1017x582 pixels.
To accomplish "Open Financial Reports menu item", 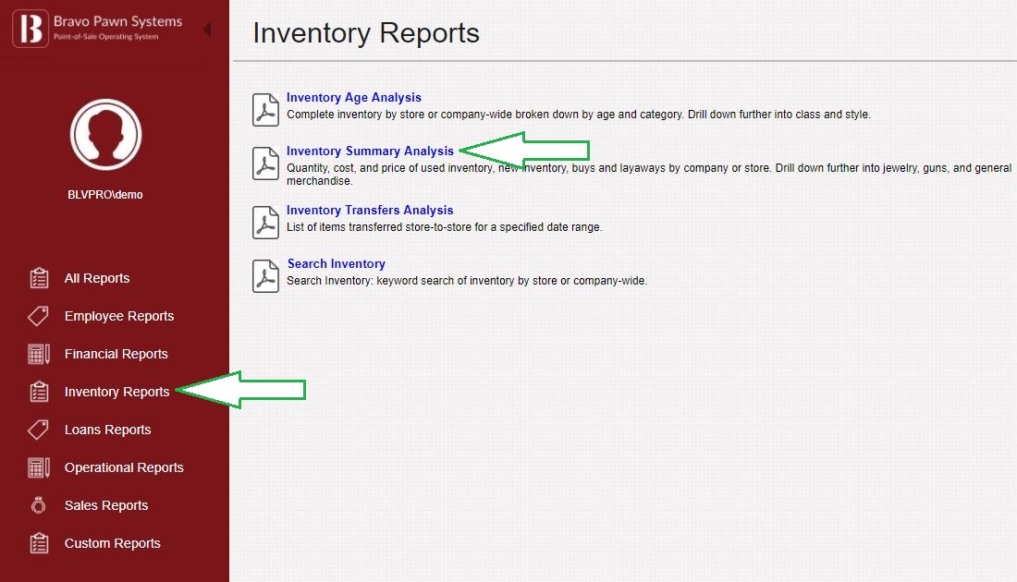I will [116, 354].
